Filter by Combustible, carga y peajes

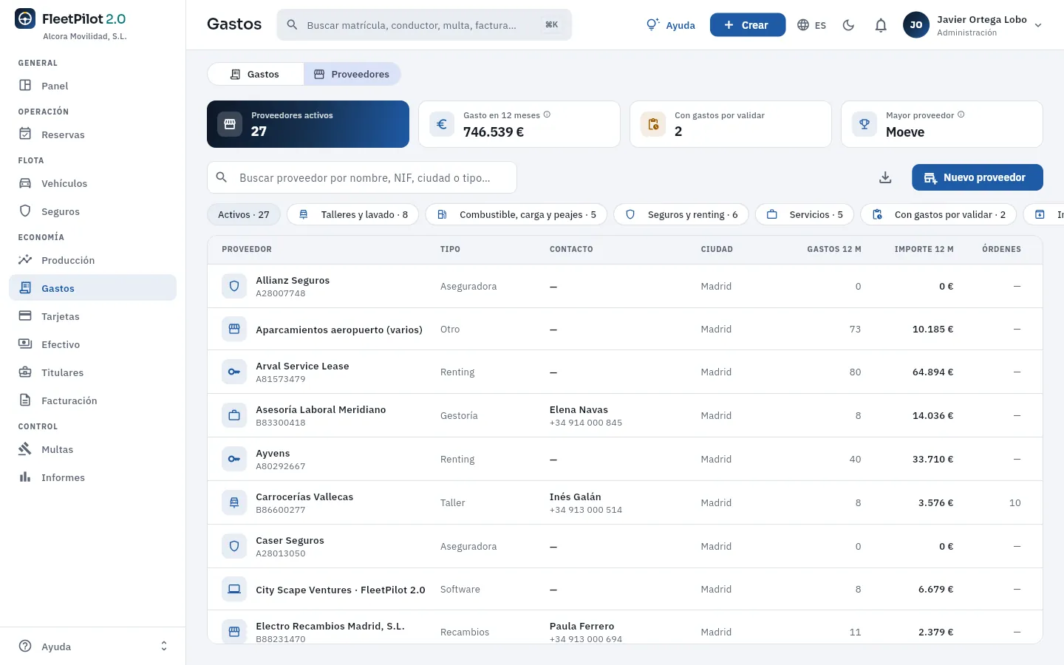point(516,214)
